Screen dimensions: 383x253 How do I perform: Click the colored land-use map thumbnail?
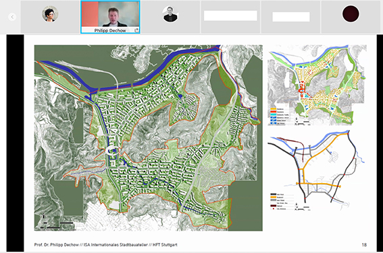coord(317,85)
